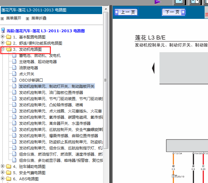Open page 发动机控制单元、凸轮轴传感器、喷嘴
The width and height of the screenshot is (208, 183).
coord(51,105)
